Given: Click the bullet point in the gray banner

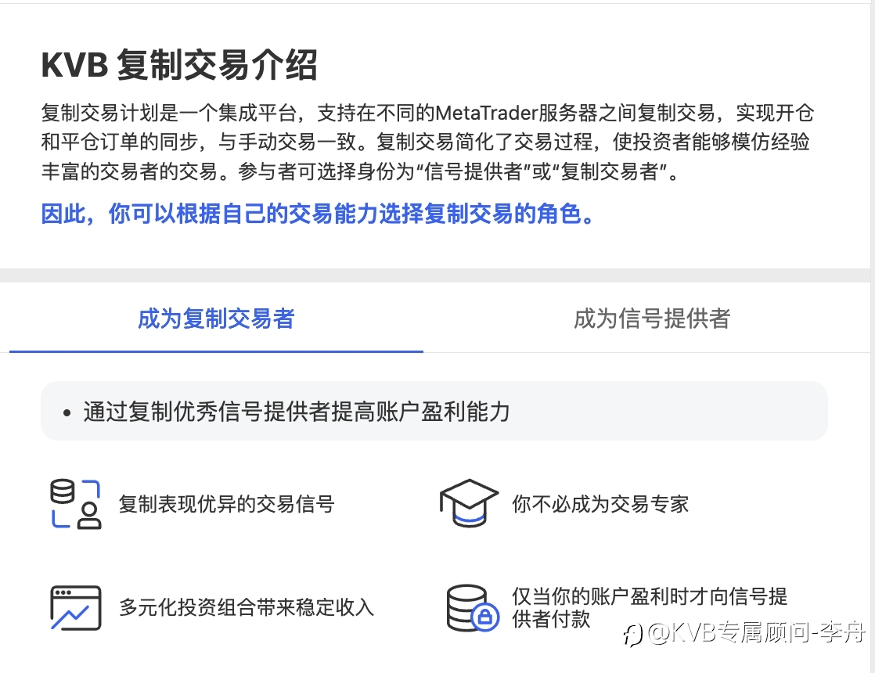Looking at the screenshot, I should click(x=67, y=413).
